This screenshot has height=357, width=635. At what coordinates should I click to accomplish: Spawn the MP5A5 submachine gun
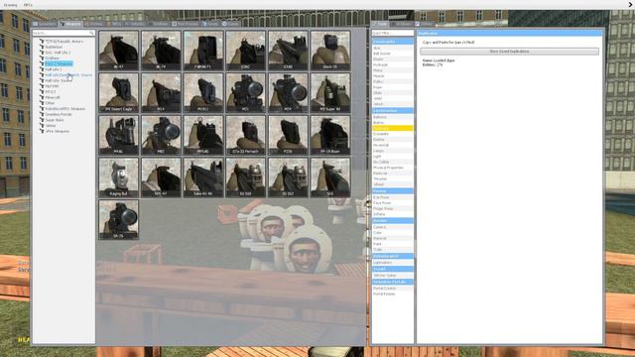203,135
